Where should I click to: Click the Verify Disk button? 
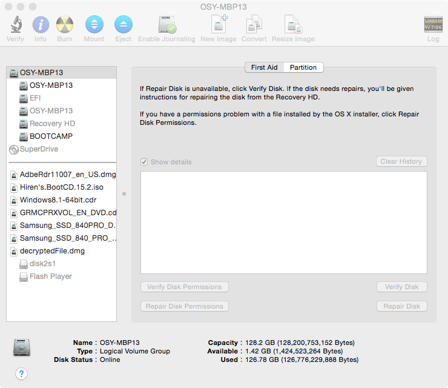[x=402, y=287]
